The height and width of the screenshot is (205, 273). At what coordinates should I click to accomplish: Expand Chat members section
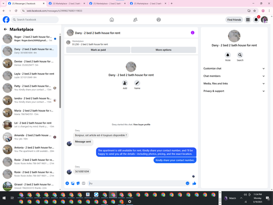click(x=234, y=76)
